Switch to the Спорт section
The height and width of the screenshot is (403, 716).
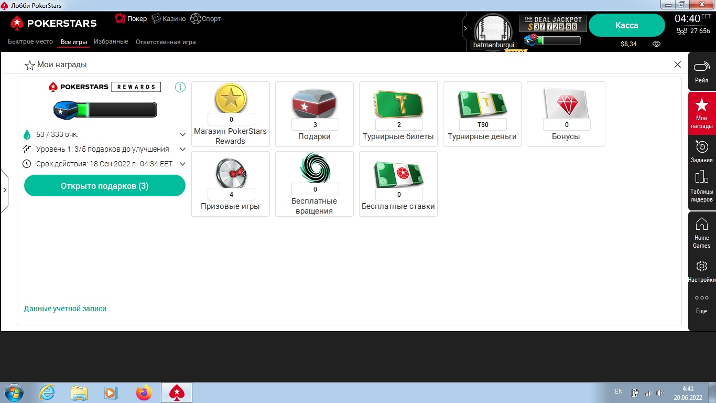[205, 19]
